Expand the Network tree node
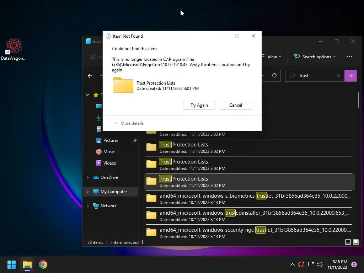Viewport: 364px width, 273px height. tap(88, 206)
